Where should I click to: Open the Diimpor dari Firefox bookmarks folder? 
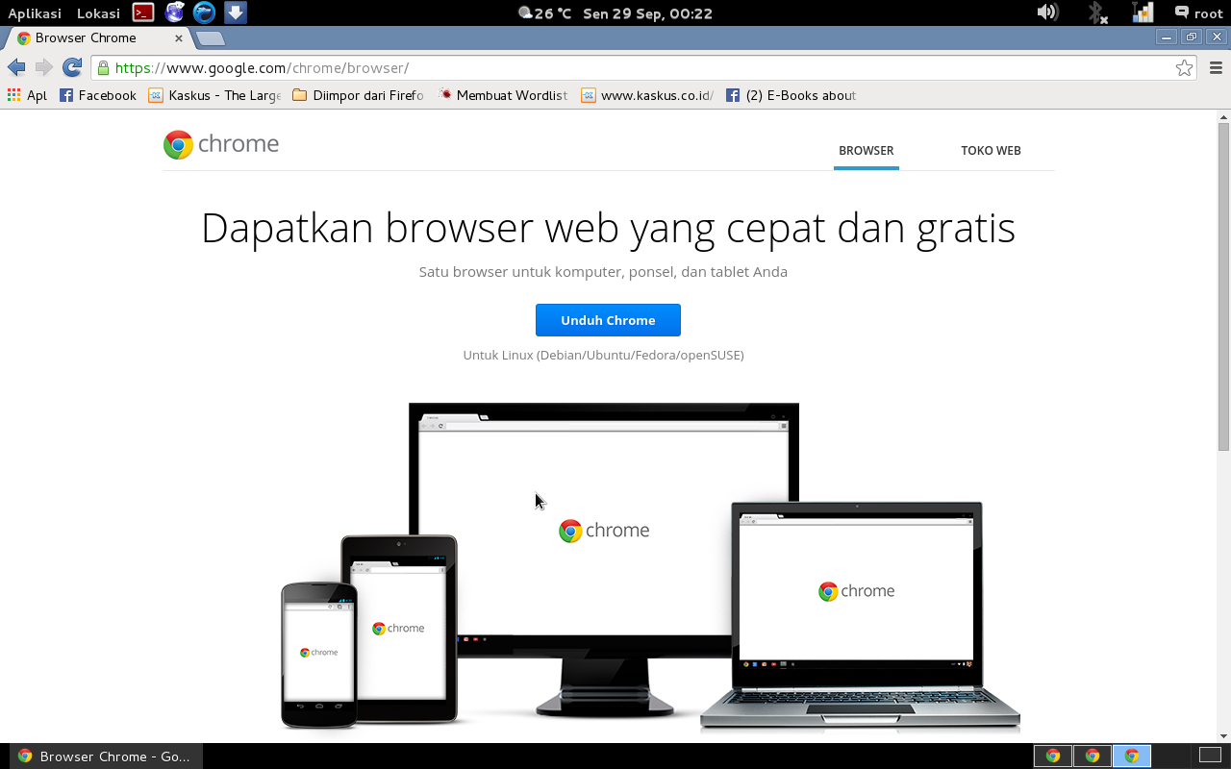[357, 95]
